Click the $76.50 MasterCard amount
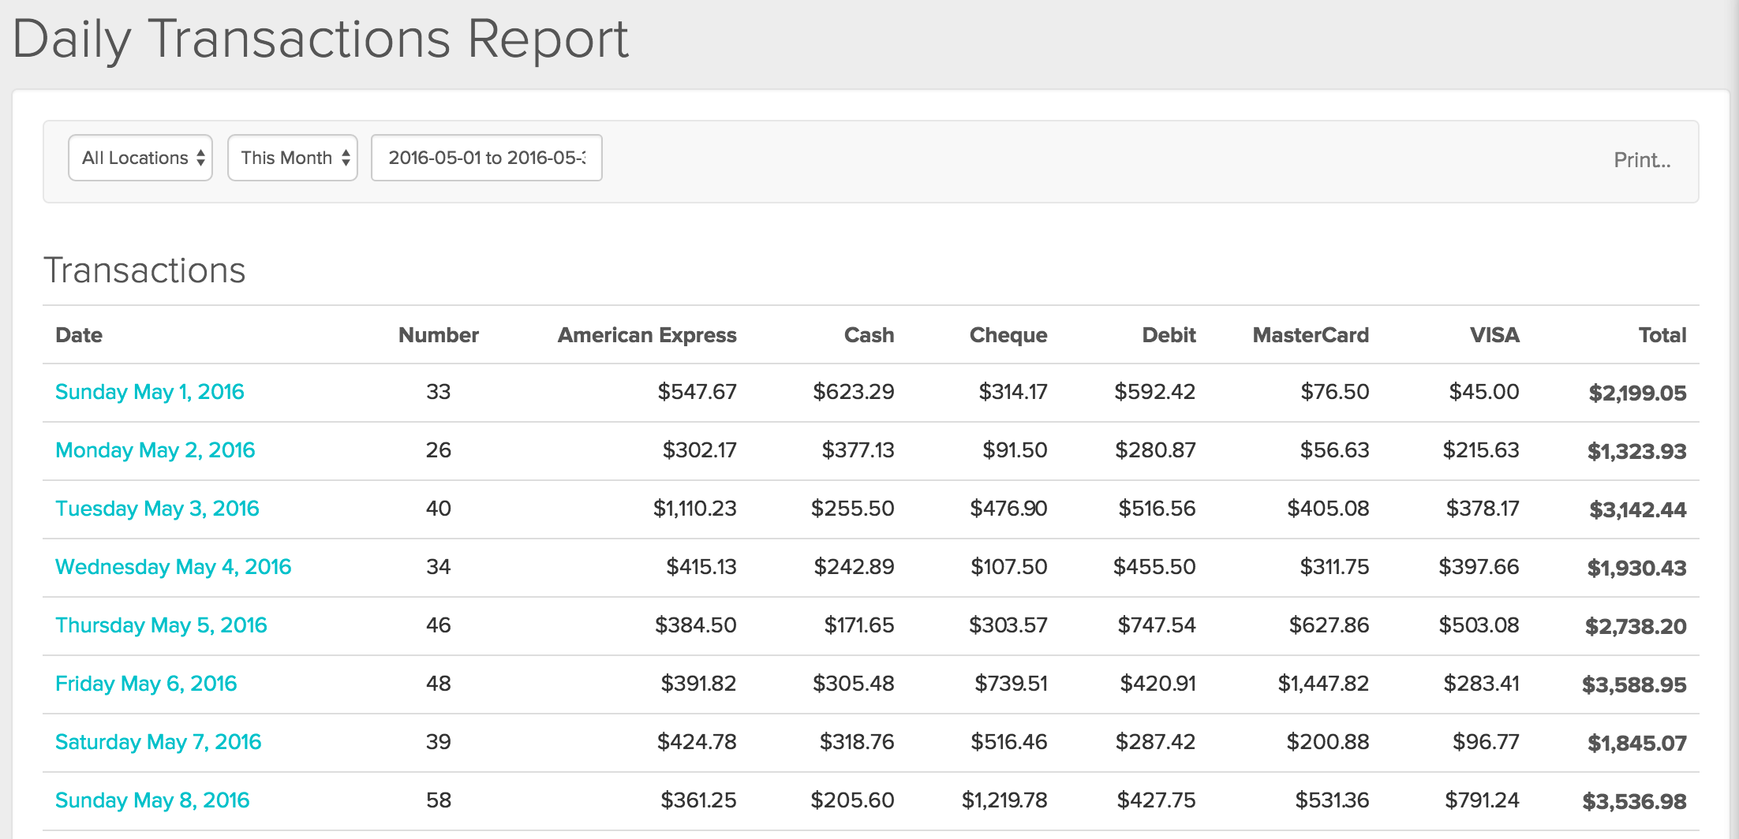1739x839 pixels. tap(1334, 392)
